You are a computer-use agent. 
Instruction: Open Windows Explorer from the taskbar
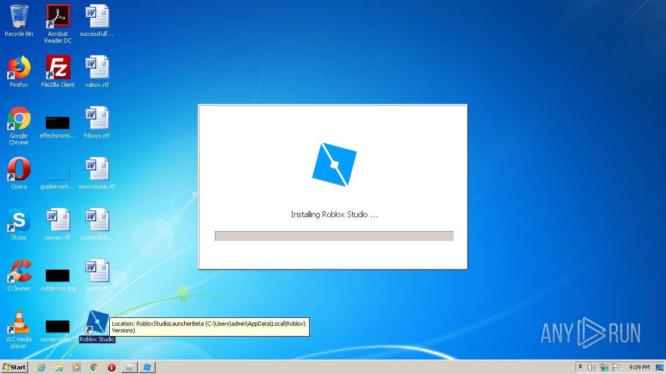[59, 367]
